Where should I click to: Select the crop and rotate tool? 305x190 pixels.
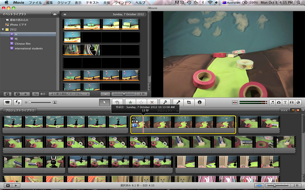click(x=189, y=102)
